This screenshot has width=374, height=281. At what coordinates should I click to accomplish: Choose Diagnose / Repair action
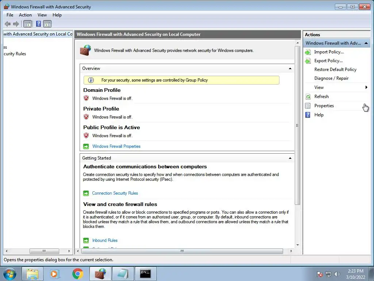(x=331, y=78)
